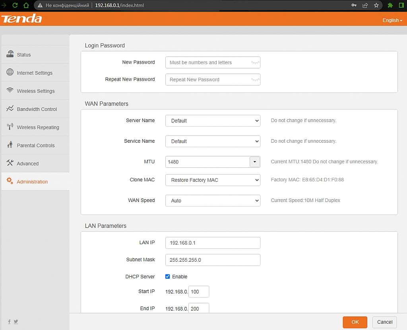Click the browser address bar URL

(x=119, y=5)
